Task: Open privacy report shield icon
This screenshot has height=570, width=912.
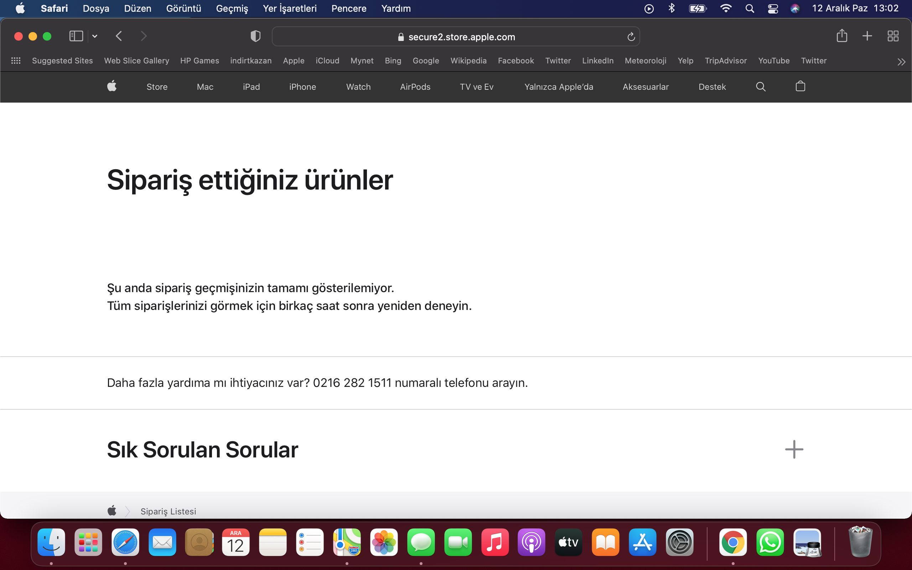Action: pyautogui.click(x=255, y=36)
